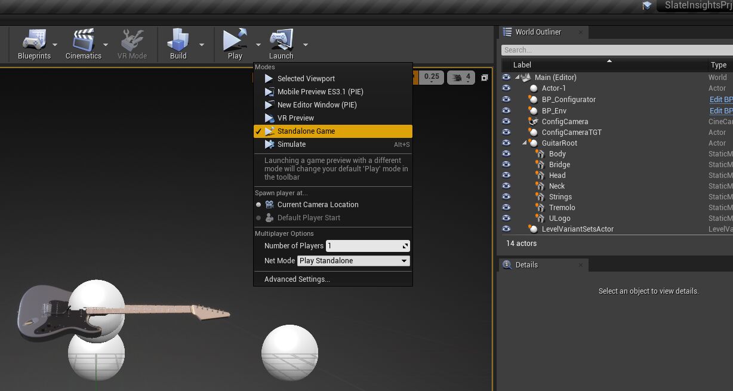733x391 pixels.
Task: Collapse the GuitarRoot tree node
Action: pos(525,143)
